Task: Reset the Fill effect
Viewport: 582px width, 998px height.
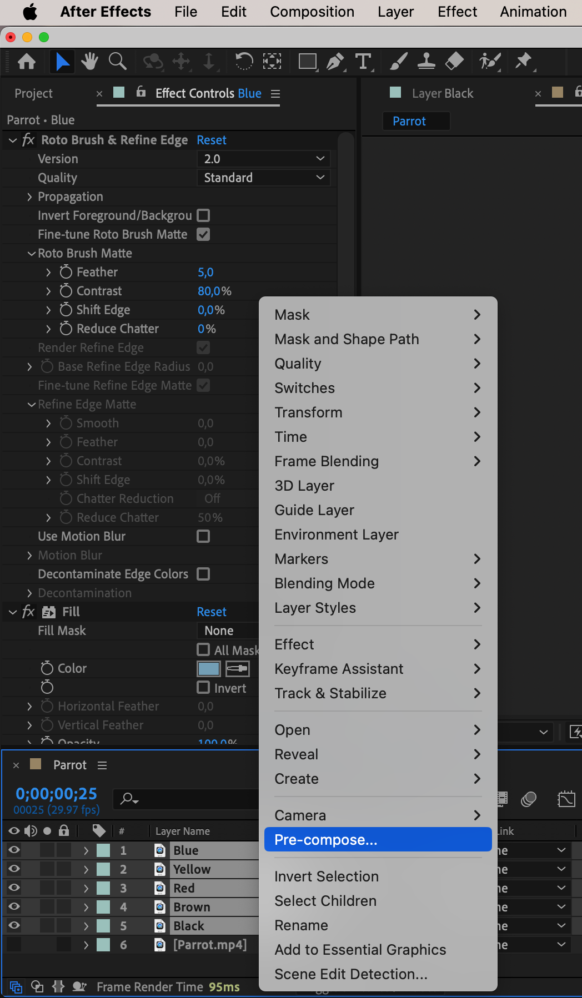Action: click(x=212, y=612)
